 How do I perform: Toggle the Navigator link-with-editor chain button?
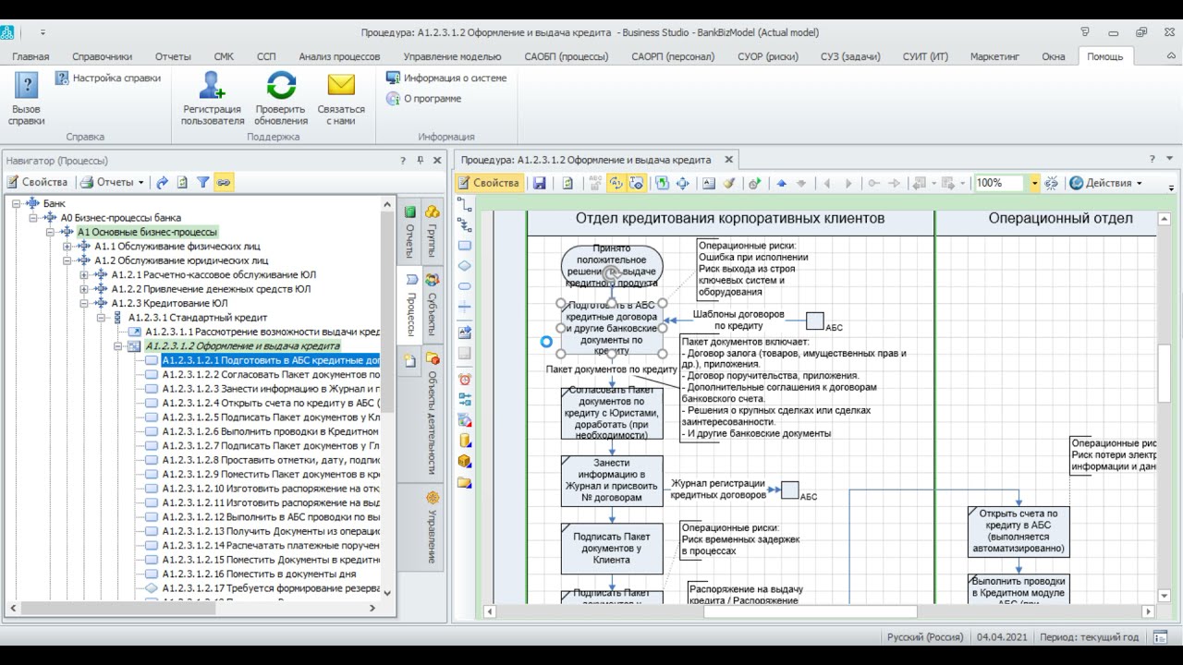click(x=224, y=182)
